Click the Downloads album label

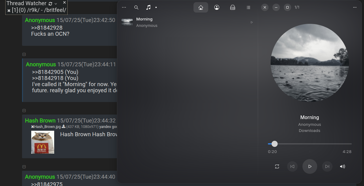(x=310, y=131)
